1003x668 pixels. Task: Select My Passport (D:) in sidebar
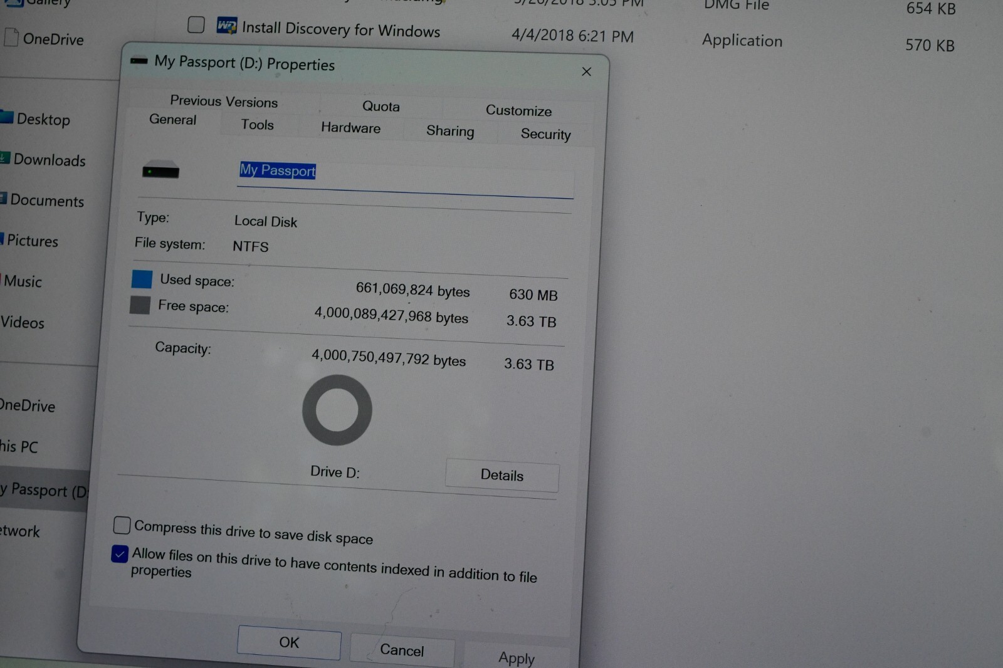pyautogui.click(x=44, y=490)
